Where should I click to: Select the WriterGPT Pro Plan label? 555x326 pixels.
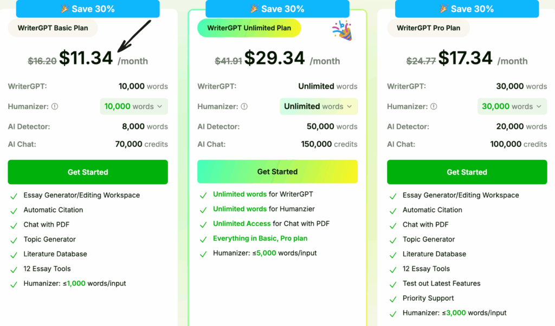(x=428, y=28)
